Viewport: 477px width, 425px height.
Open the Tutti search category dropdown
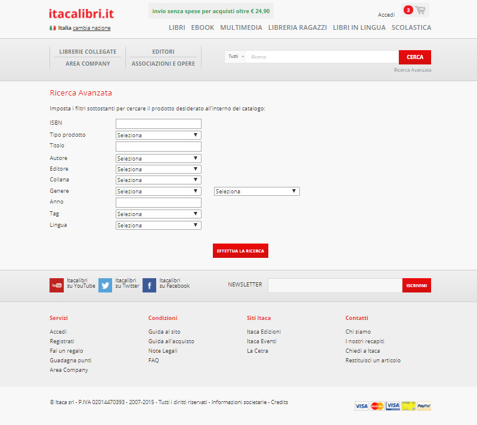236,57
